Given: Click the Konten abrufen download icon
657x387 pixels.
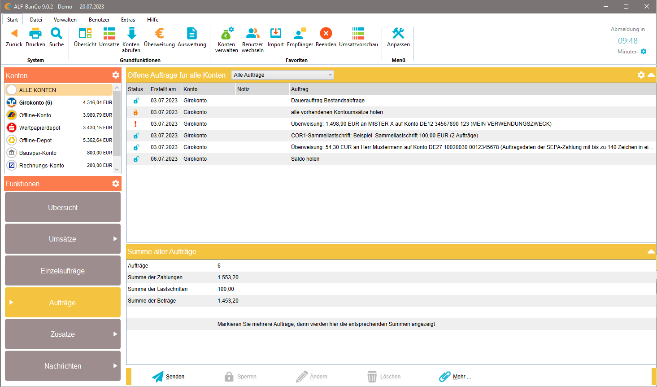Looking at the screenshot, I should coord(131,33).
